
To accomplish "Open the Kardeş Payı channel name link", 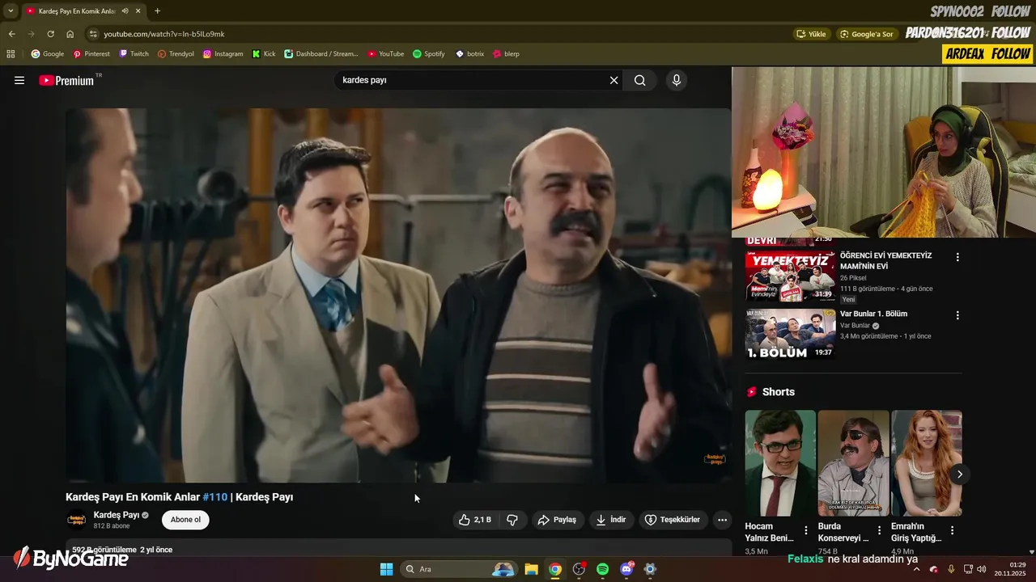I will [x=117, y=515].
